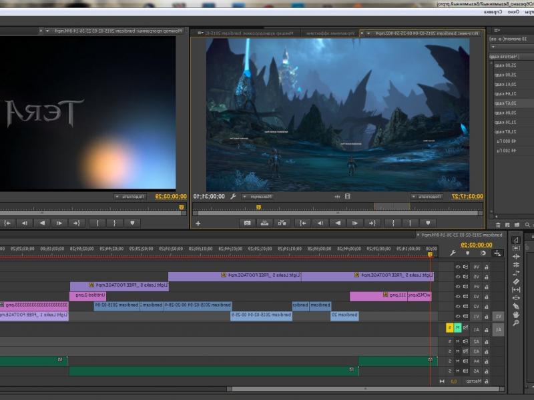The width and height of the screenshot is (534, 400).
Task: Select the Slip tool
Action: point(515,289)
